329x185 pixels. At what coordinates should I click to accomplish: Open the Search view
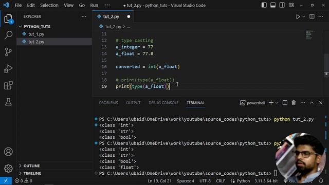point(8,35)
